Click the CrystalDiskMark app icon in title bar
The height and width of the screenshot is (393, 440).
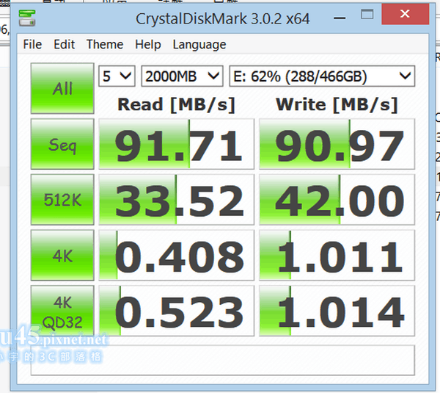[27, 18]
